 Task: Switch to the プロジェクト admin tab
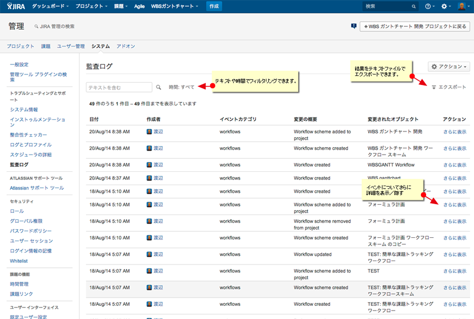(20, 46)
